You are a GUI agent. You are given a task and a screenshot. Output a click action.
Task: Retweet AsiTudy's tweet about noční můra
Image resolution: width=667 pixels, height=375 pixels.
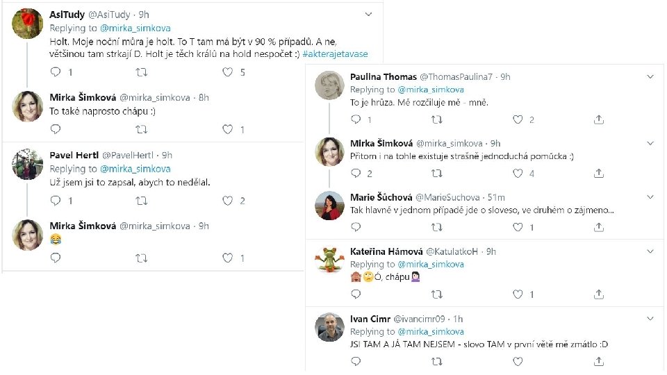point(141,72)
